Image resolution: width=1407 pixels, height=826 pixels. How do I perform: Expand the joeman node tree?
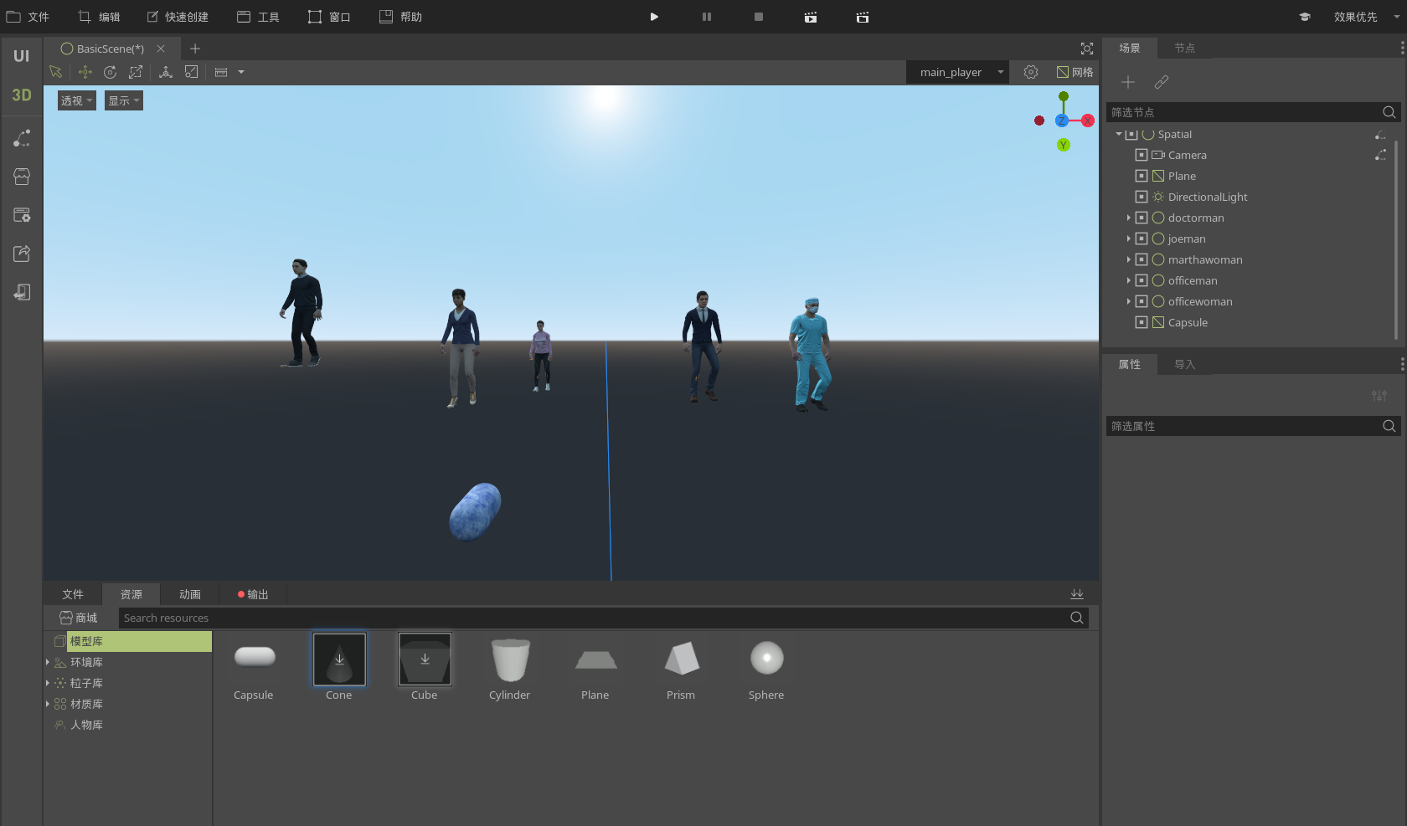[x=1128, y=239]
